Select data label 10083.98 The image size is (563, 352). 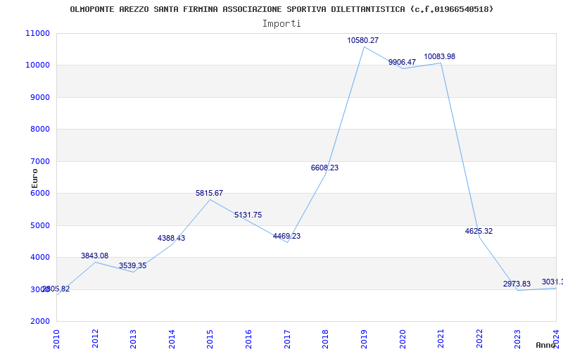439,56
